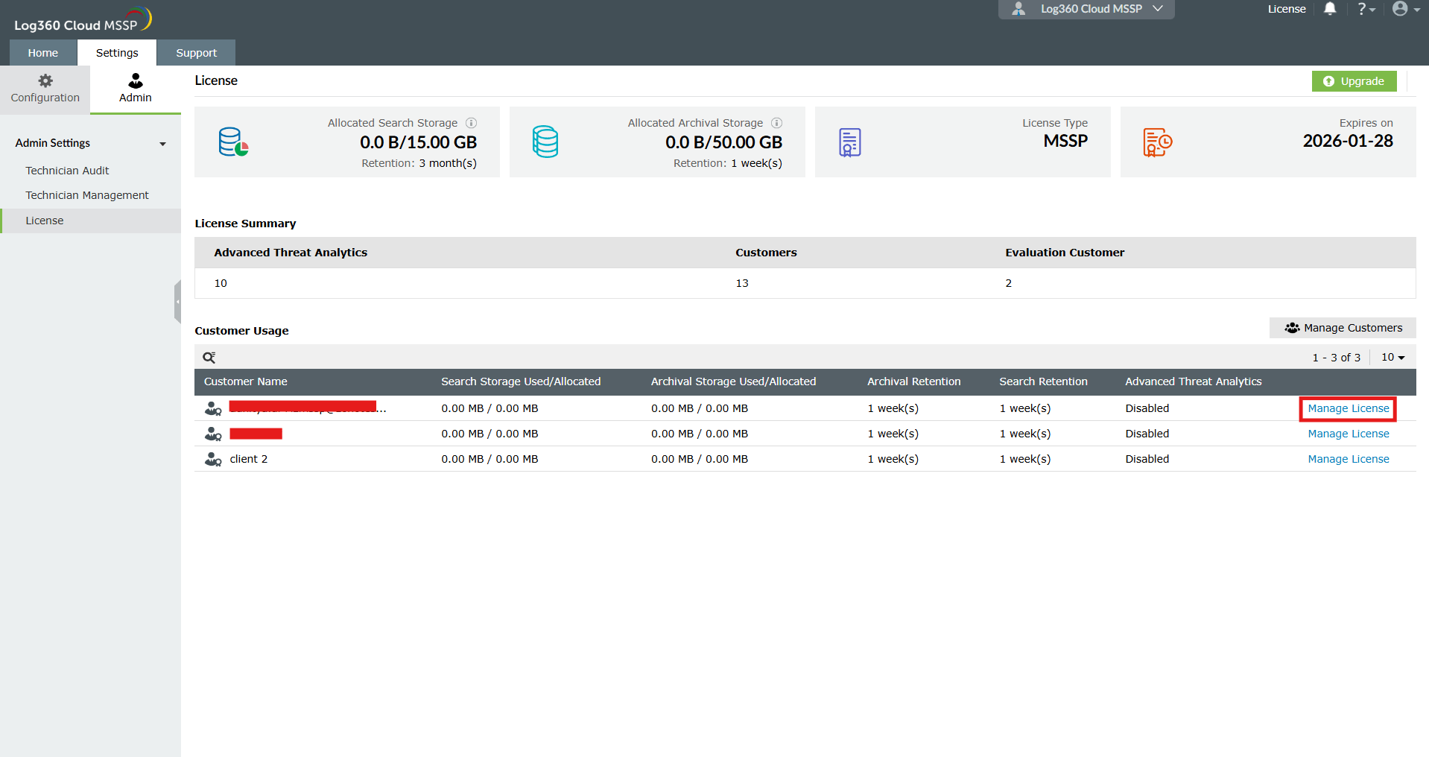Viewport: 1429px width, 757px height.
Task: Switch to the Home tab
Action: [43, 53]
